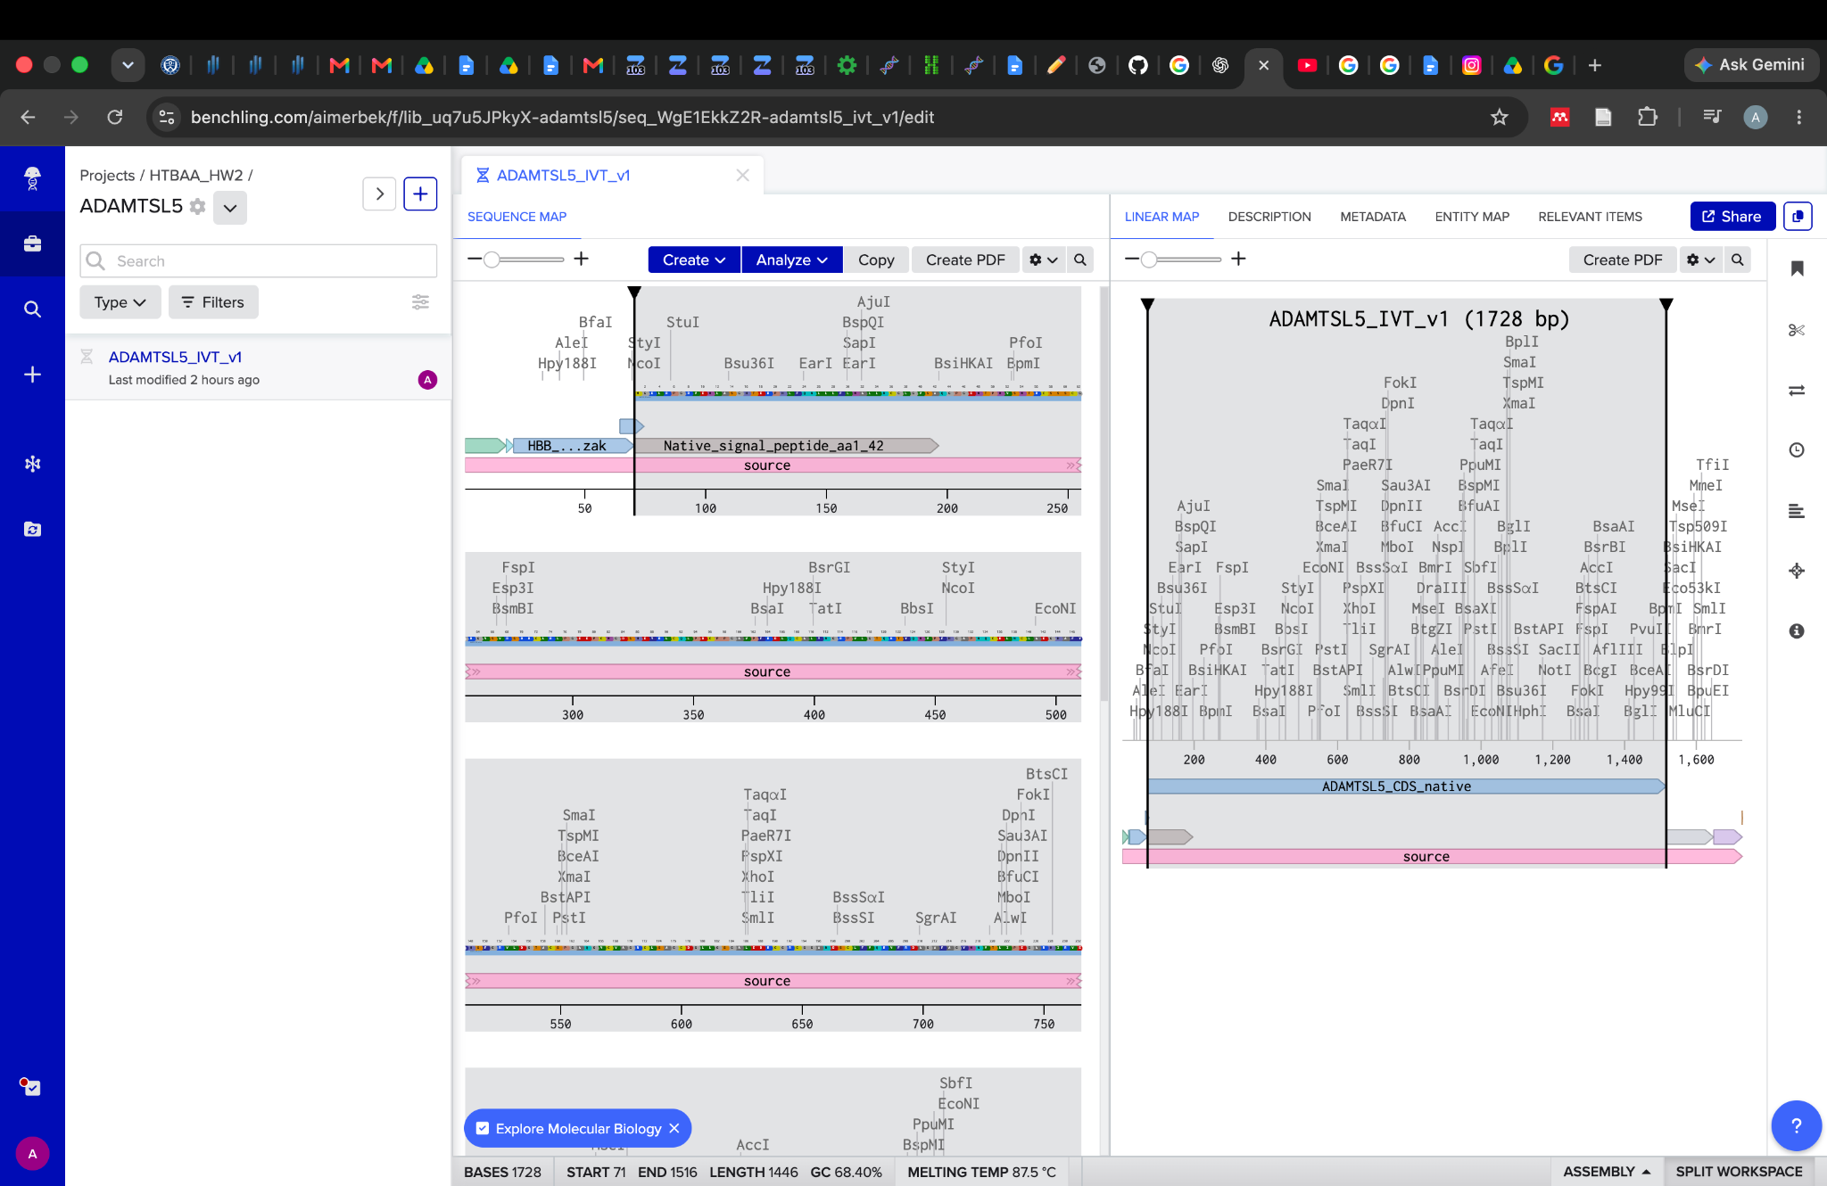Screen dimensions: 1827x1186
Task: Expand the ASSEMBLY panel
Action: click(x=1607, y=1172)
